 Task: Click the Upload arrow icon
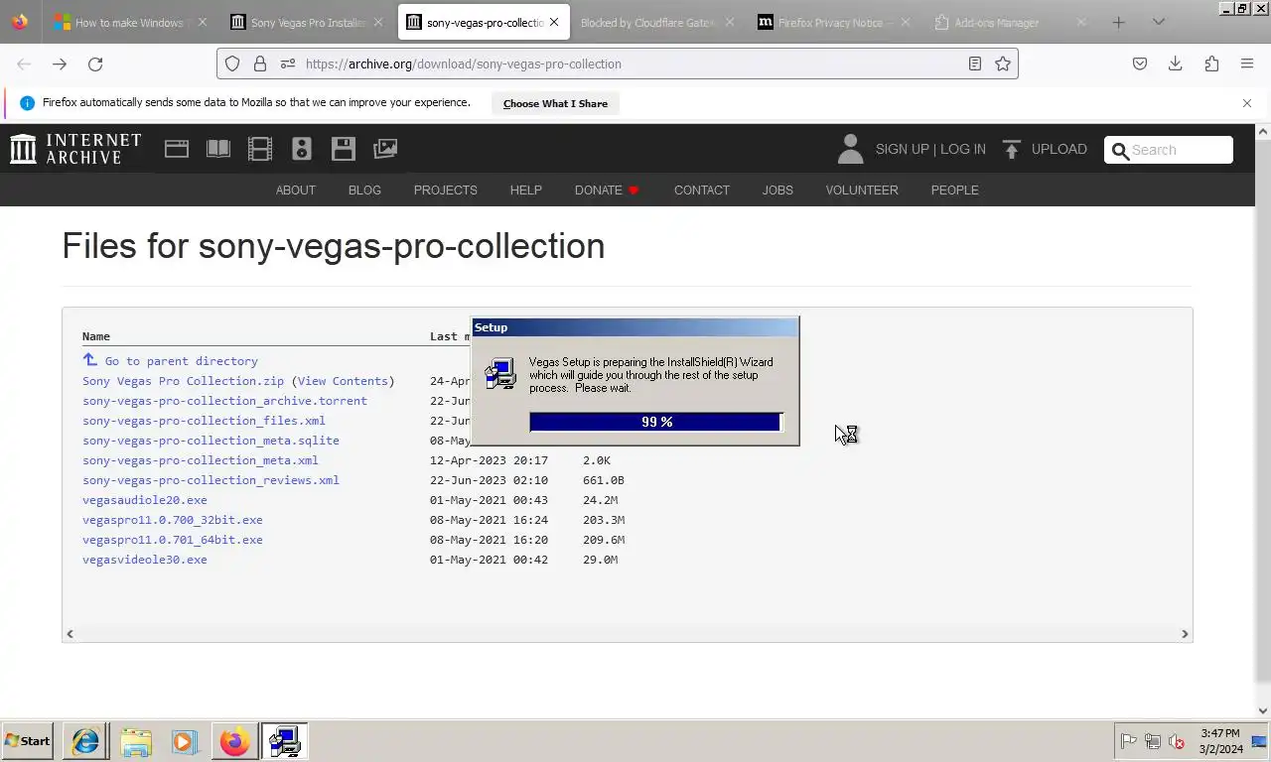coord(1012,149)
